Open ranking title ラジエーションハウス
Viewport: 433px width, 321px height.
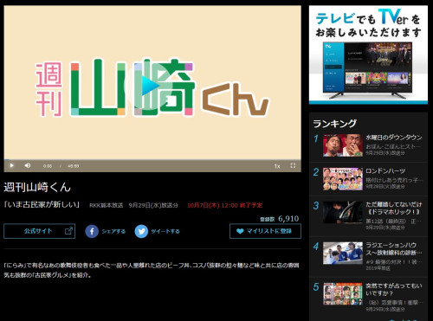click(x=394, y=249)
